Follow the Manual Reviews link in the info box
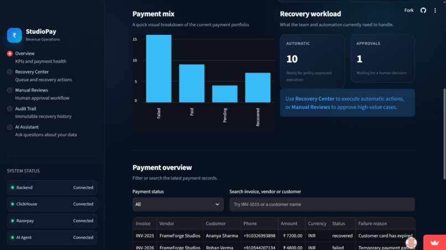 [x=310, y=107]
